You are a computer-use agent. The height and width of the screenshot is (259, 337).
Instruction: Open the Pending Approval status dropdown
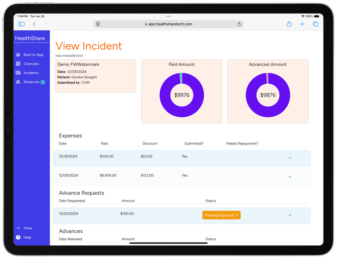coord(221,215)
